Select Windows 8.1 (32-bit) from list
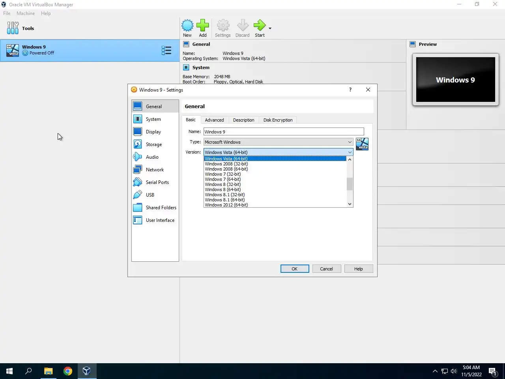 click(275, 195)
